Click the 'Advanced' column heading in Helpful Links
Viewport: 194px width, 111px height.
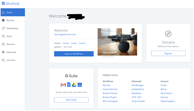coord(136,81)
